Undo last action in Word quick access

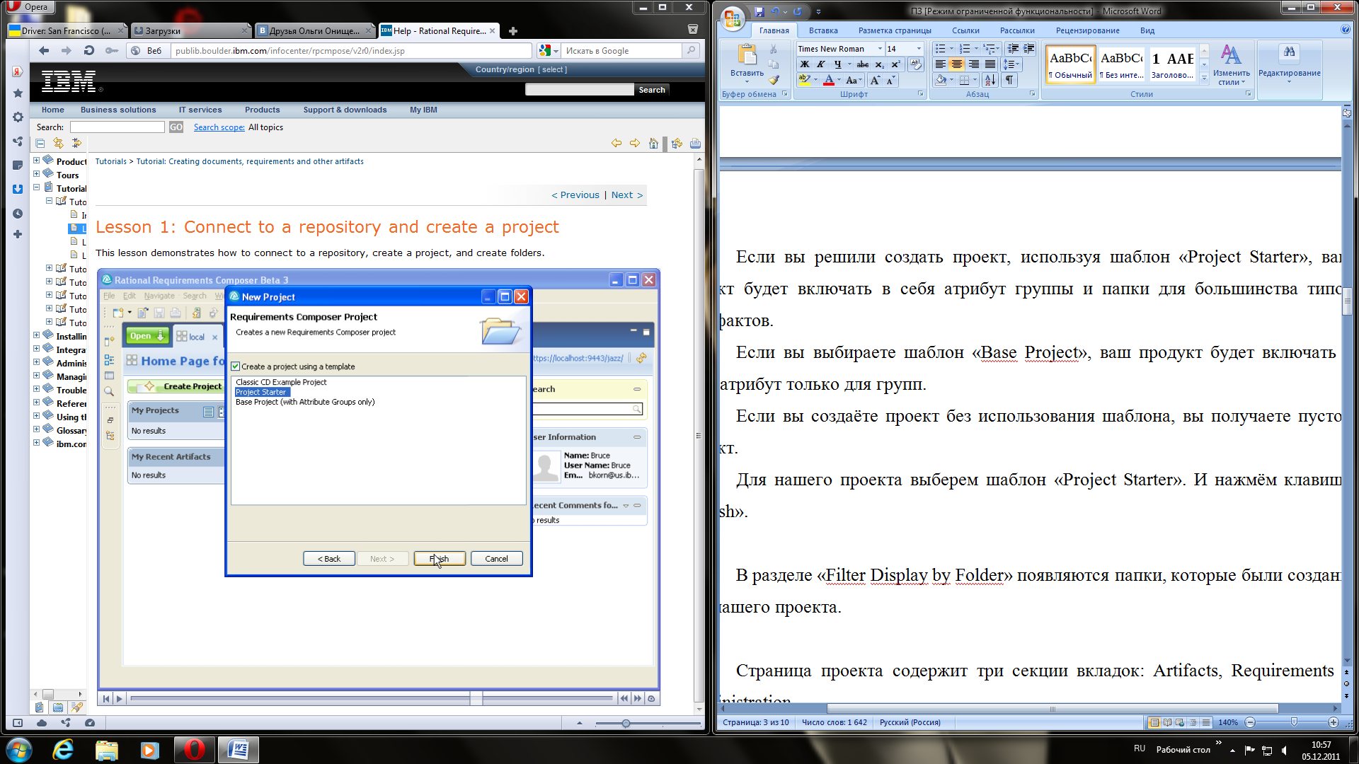[775, 11]
